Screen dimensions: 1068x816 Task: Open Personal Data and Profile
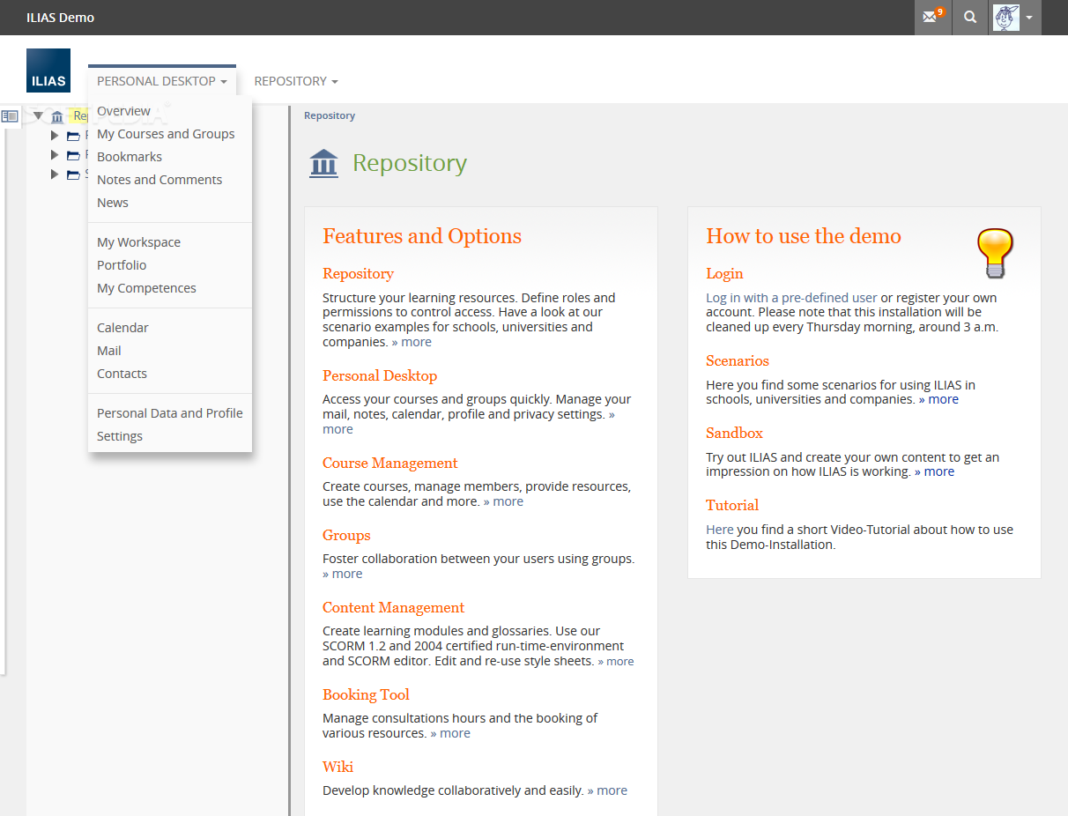point(170,413)
